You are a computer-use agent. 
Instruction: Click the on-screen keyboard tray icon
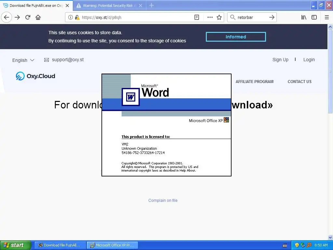(285, 245)
